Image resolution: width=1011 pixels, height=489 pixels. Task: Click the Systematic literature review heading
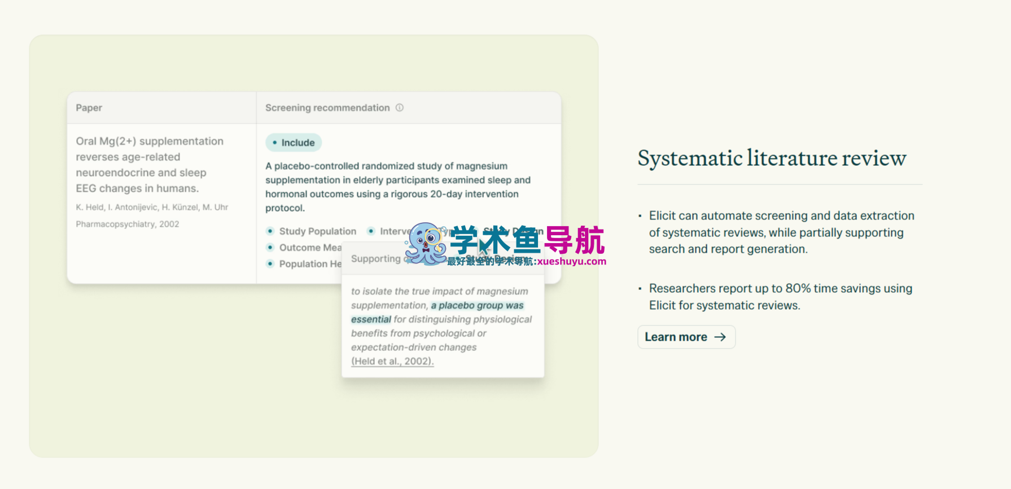point(772,158)
